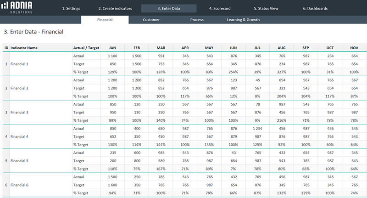367x198 pixels.
Task: Click Financial 6 JAN Target cell 1 600
Action: coord(113,185)
